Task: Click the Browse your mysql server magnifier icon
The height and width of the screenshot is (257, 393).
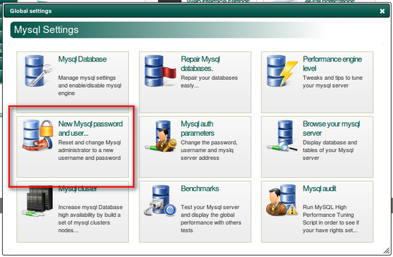Action: 282,136
